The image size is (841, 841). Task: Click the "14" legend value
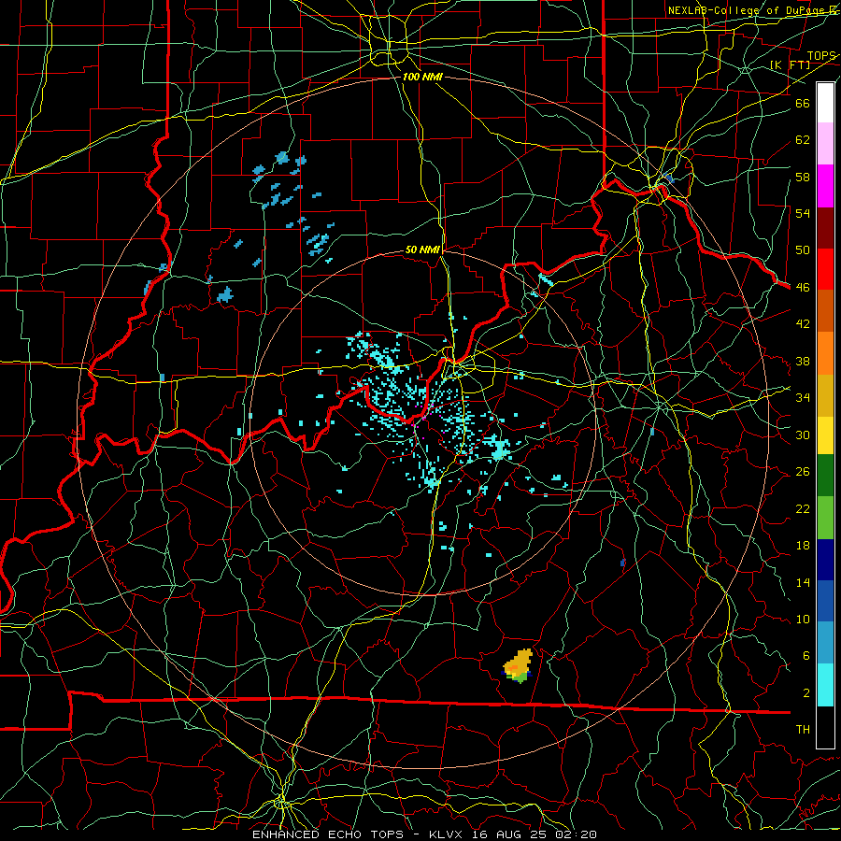803,582
